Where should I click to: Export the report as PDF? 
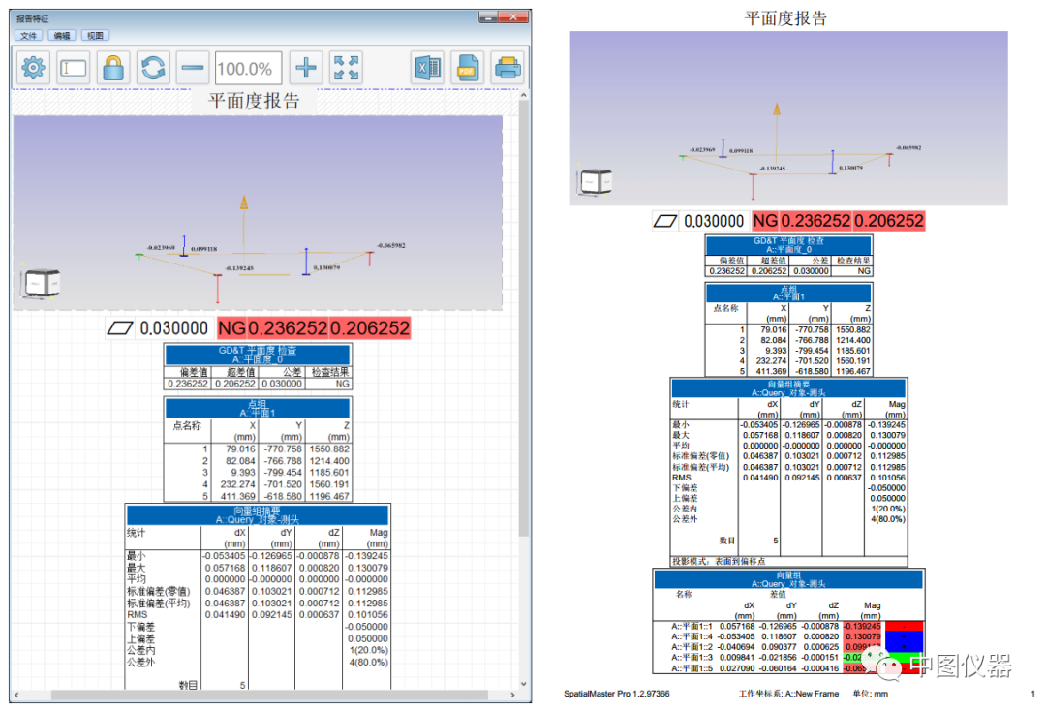pos(466,68)
